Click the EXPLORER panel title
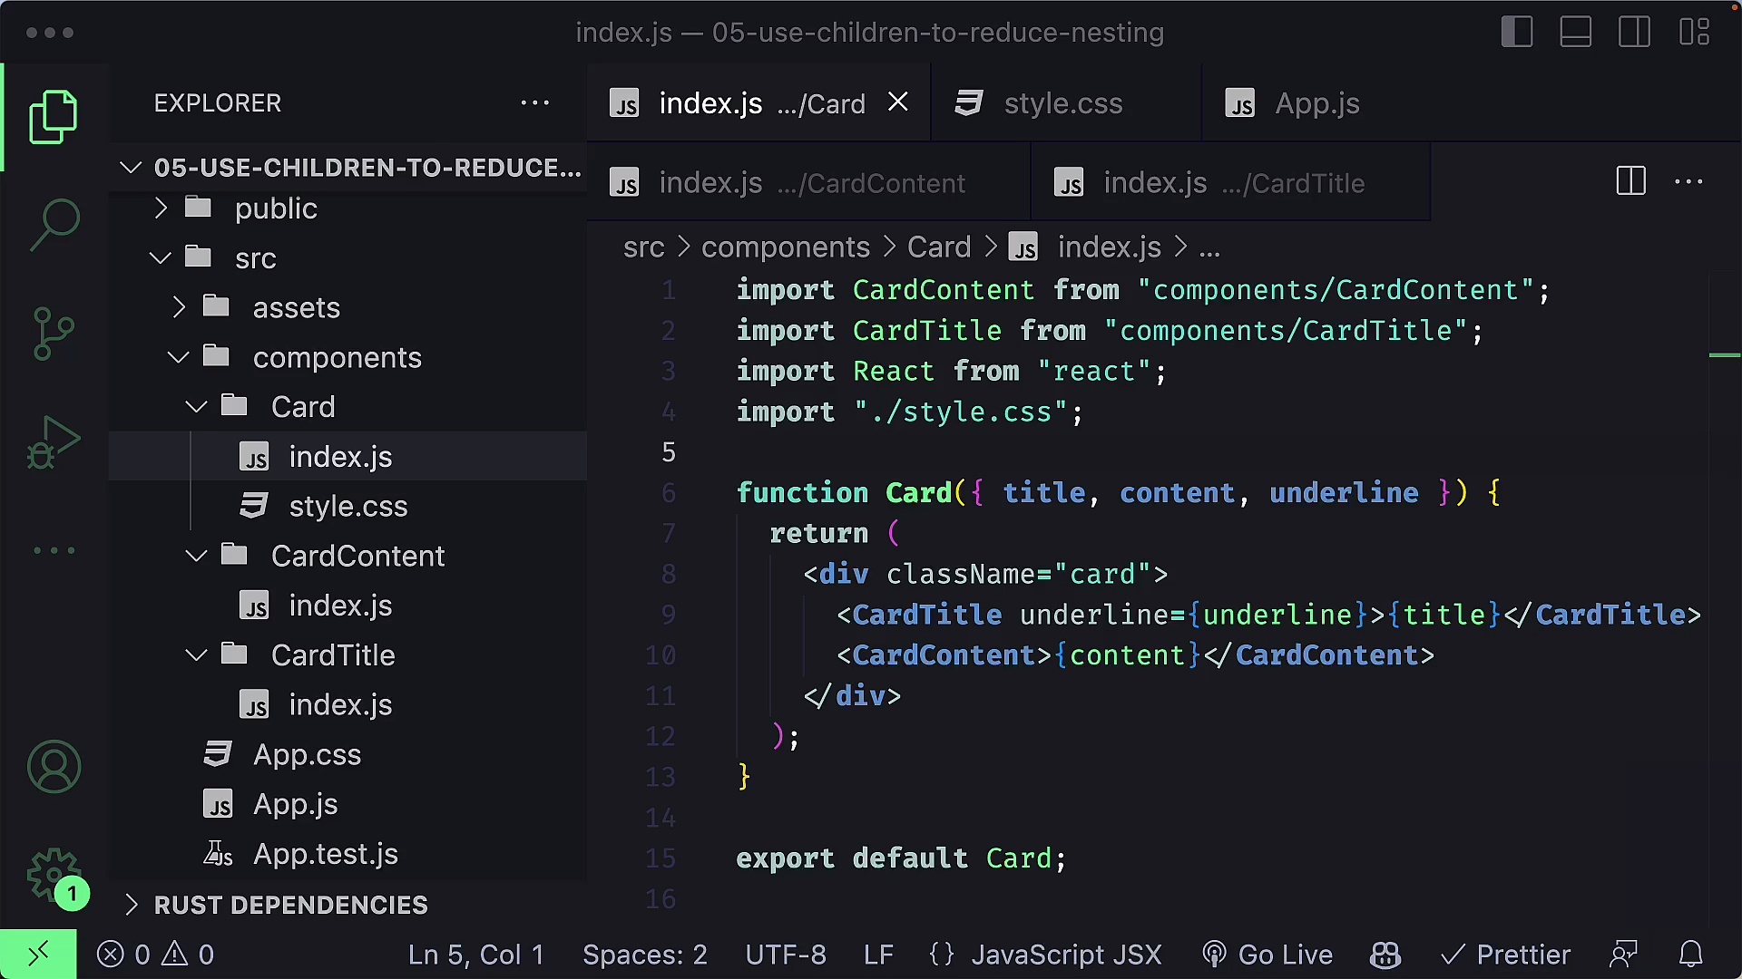The width and height of the screenshot is (1742, 979). click(x=218, y=102)
